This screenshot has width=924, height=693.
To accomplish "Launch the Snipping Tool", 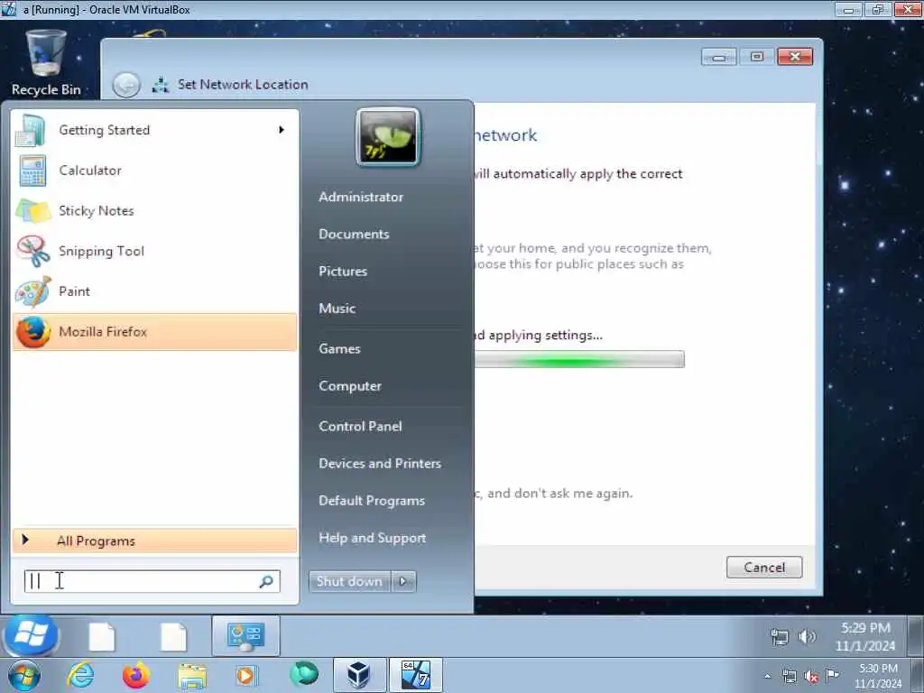I will pos(154,252).
